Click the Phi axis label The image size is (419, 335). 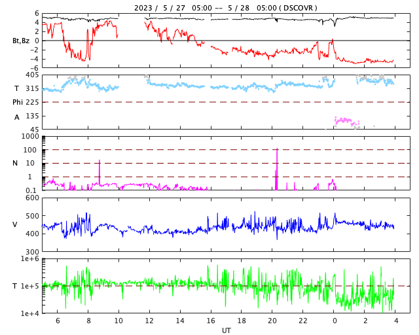(x=18, y=102)
